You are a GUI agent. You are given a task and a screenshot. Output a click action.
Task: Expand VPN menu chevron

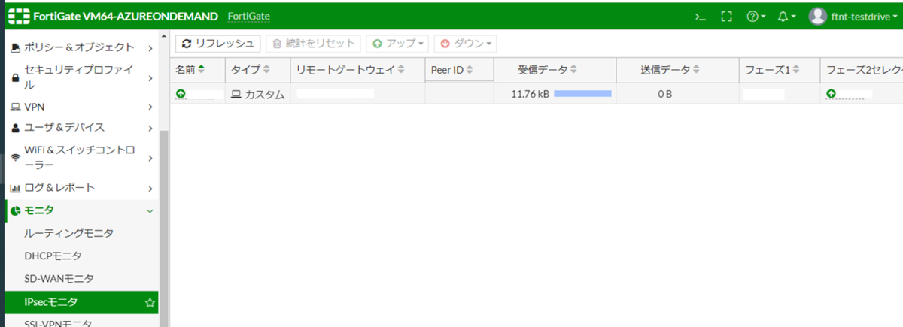click(150, 107)
